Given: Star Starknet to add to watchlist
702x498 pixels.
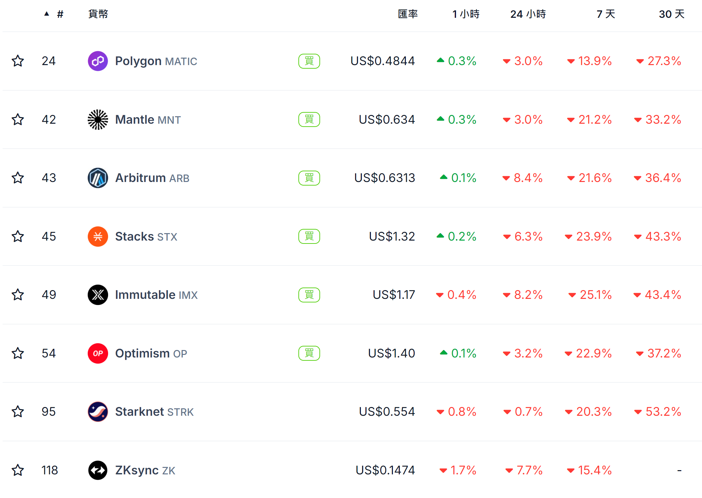Looking at the screenshot, I should (x=18, y=412).
